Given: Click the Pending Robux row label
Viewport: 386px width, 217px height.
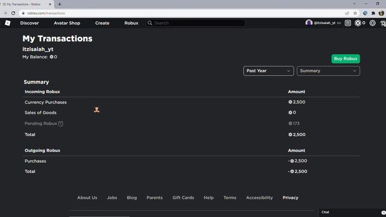Looking at the screenshot, I should click(40, 124).
